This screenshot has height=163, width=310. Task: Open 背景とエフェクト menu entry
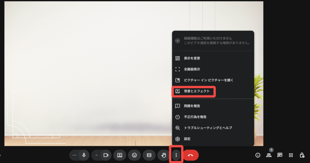click(x=213, y=91)
